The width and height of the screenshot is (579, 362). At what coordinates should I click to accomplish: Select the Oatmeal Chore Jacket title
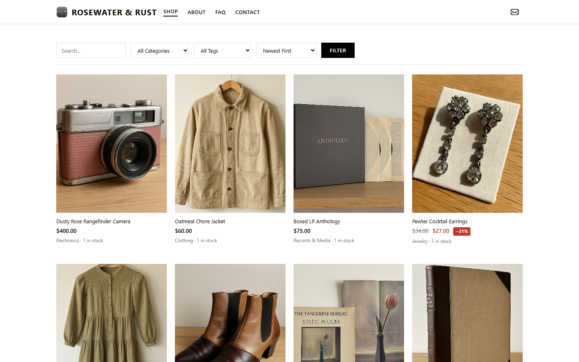[x=200, y=221]
